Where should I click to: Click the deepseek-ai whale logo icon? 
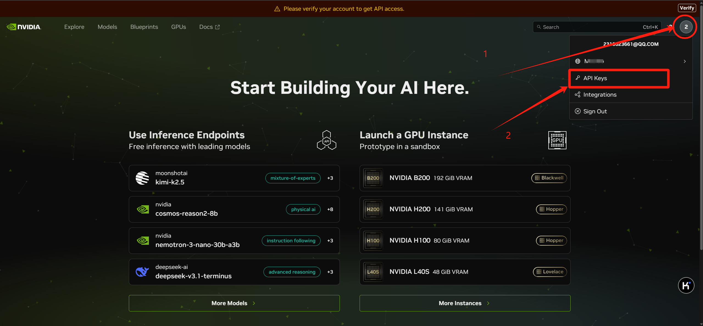coord(142,272)
